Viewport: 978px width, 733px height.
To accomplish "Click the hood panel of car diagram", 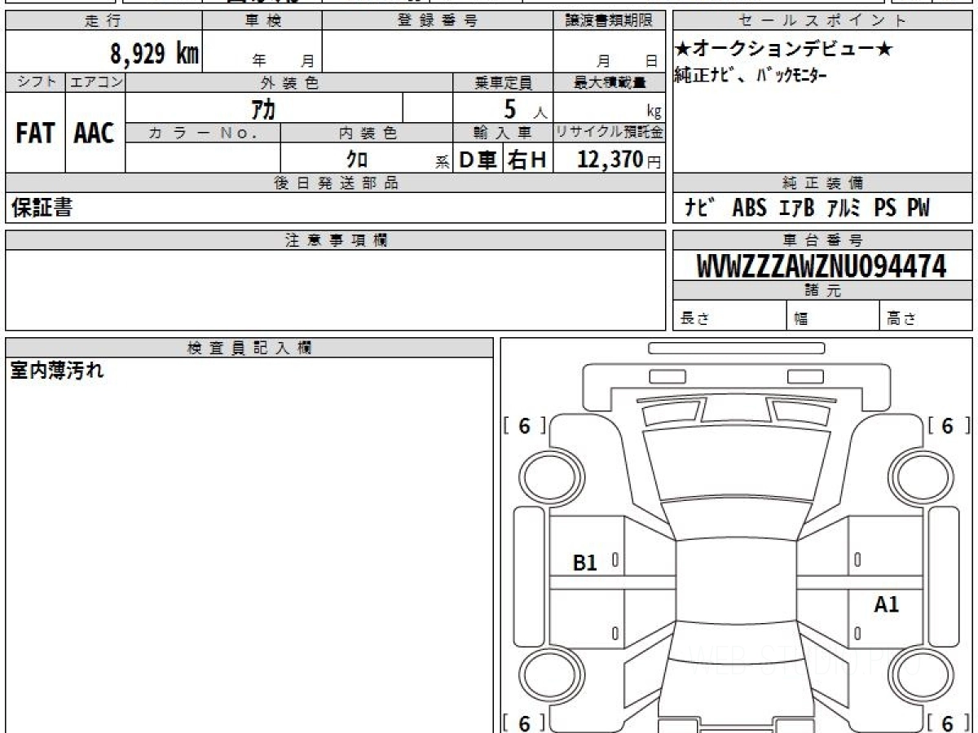I will (736, 463).
